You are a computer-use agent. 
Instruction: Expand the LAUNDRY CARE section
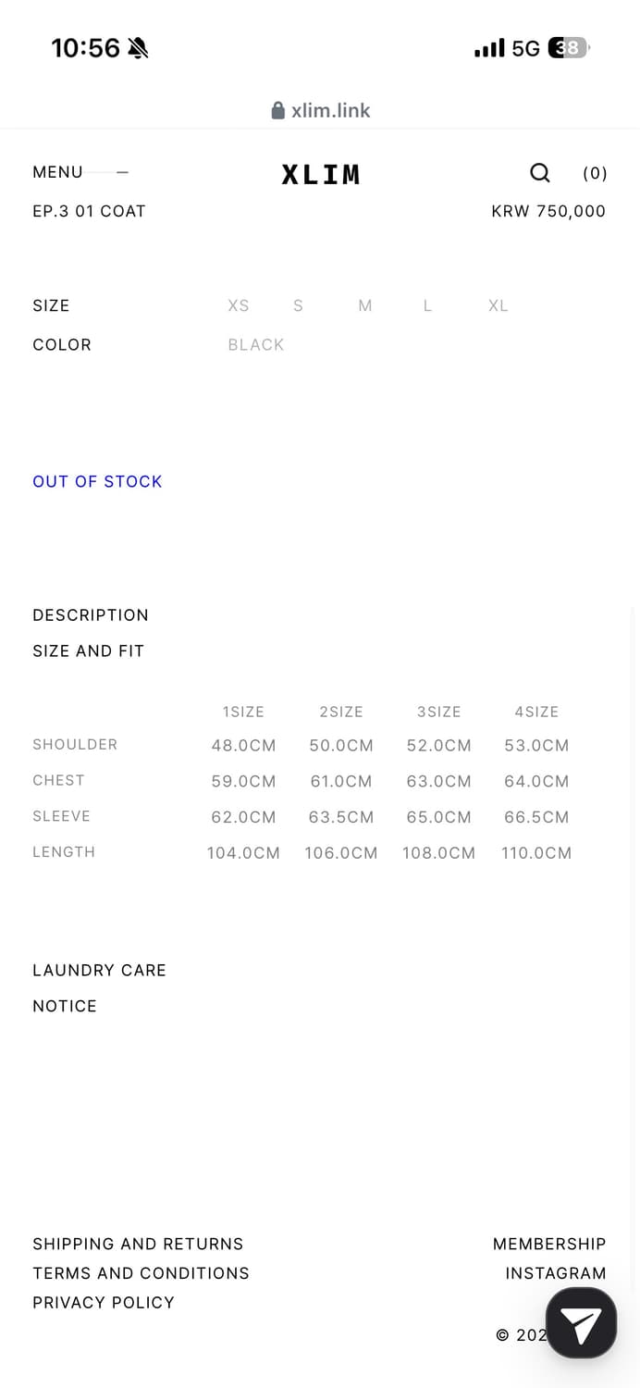pos(99,970)
